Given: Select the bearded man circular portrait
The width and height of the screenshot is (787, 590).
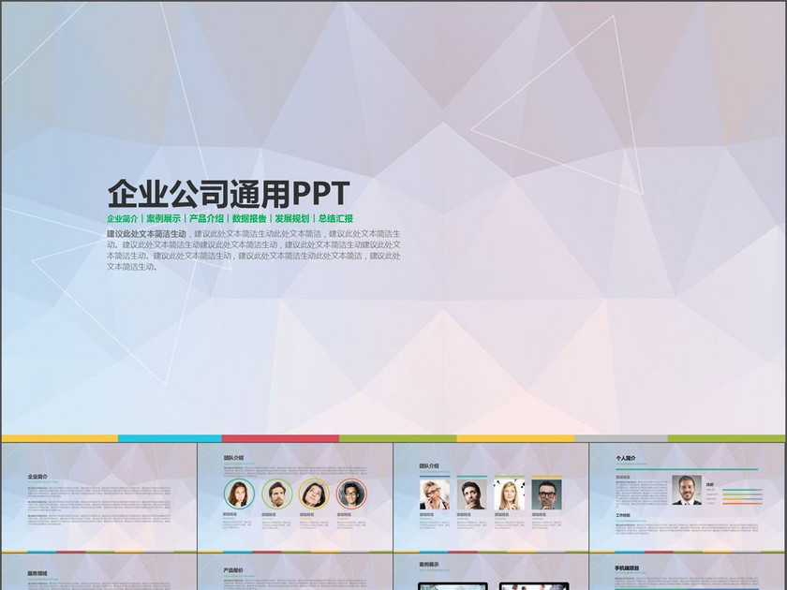Looking at the screenshot, I should pyautogui.click(x=277, y=494).
